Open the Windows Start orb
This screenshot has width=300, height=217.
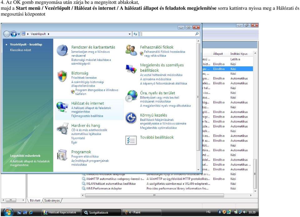8,212
